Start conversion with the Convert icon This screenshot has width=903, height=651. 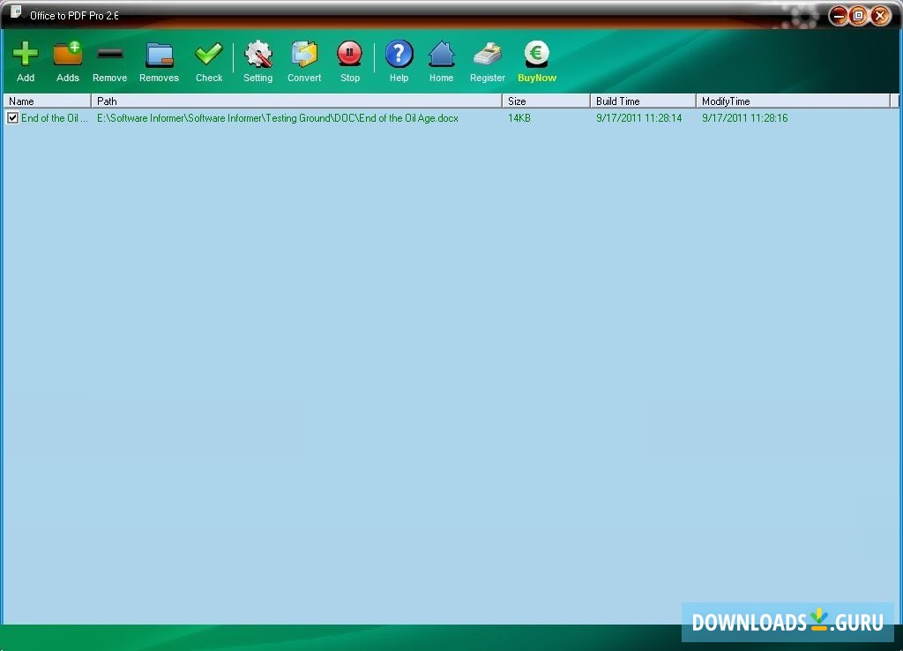[x=304, y=54]
